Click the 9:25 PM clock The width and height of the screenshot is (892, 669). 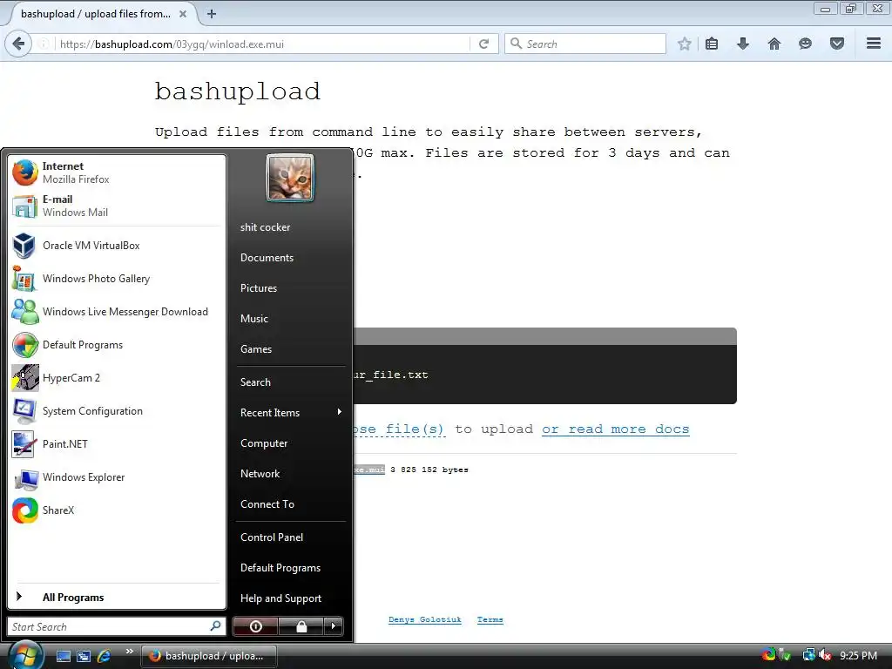click(x=858, y=655)
